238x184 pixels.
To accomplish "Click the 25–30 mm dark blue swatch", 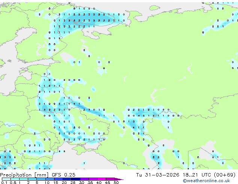I will point(76,179).
